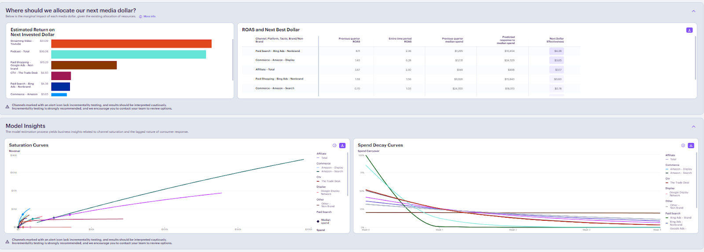Sort by Previous quarter ROAS column header
This screenshot has height=252, width=704.
(349, 40)
